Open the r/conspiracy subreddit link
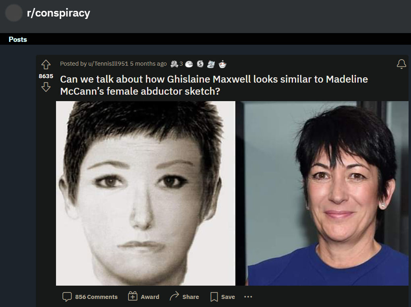This screenshot has width=411, height=307. click(x=58, y=13)
